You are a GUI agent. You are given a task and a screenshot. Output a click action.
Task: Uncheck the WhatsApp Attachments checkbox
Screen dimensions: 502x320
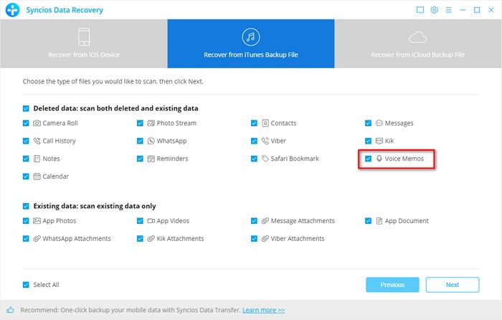click(x=26, y=239)
